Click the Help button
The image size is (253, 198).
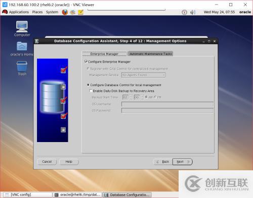69,162
